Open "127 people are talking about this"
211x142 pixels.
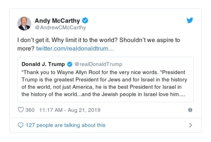65,125
